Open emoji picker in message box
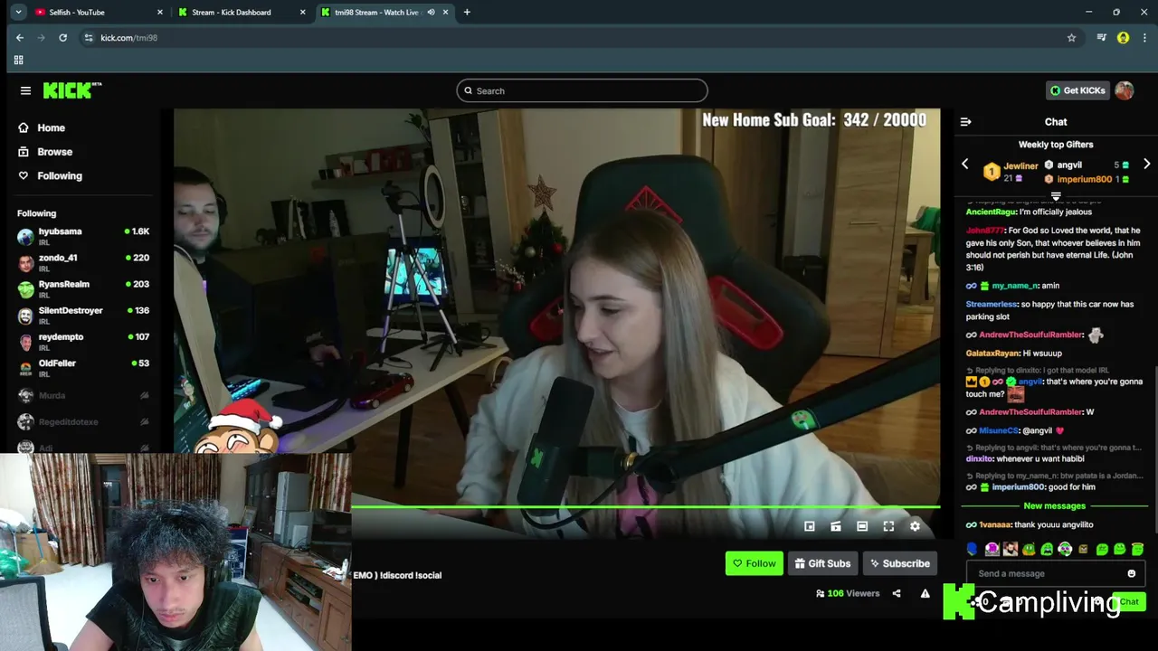Screen dimensions: 1158x651 1131,573
